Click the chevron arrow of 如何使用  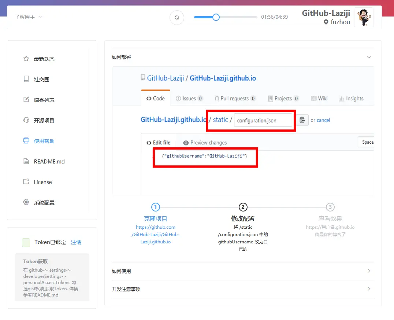[369, 271]
